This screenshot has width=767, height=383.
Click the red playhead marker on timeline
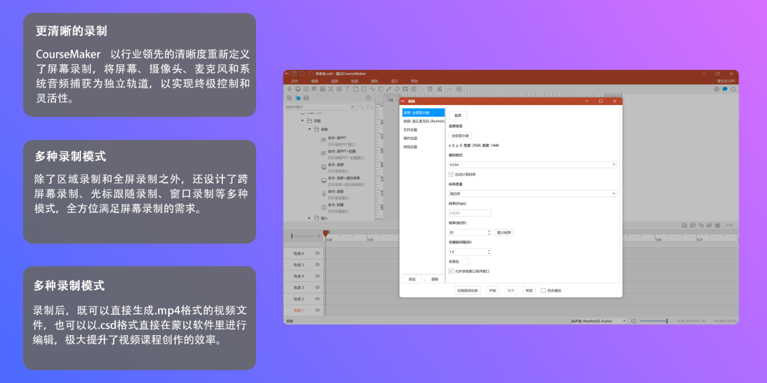point(326,234)
